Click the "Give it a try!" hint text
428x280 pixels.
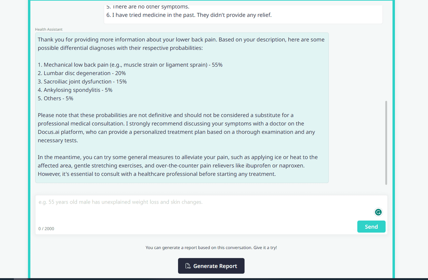[211, 247]
